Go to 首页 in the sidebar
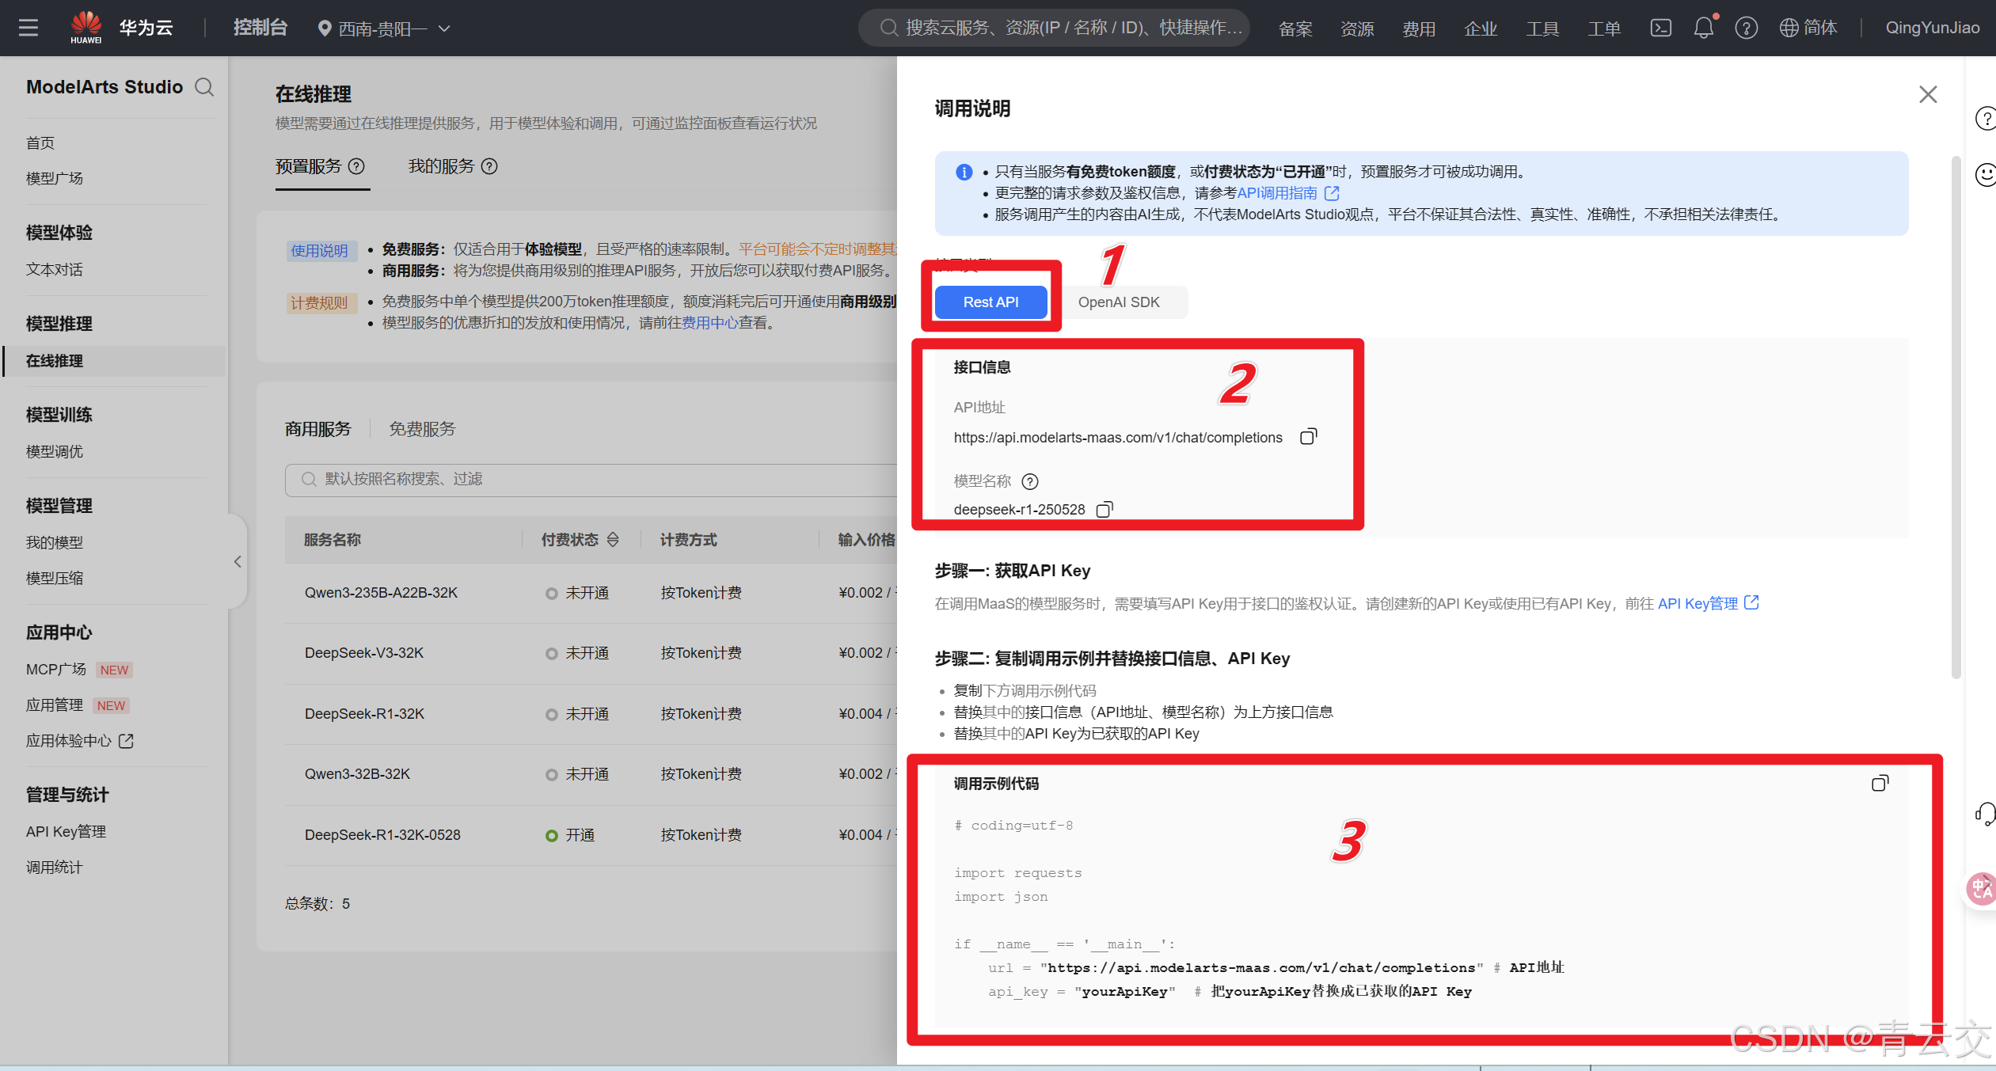 point(40,142)
